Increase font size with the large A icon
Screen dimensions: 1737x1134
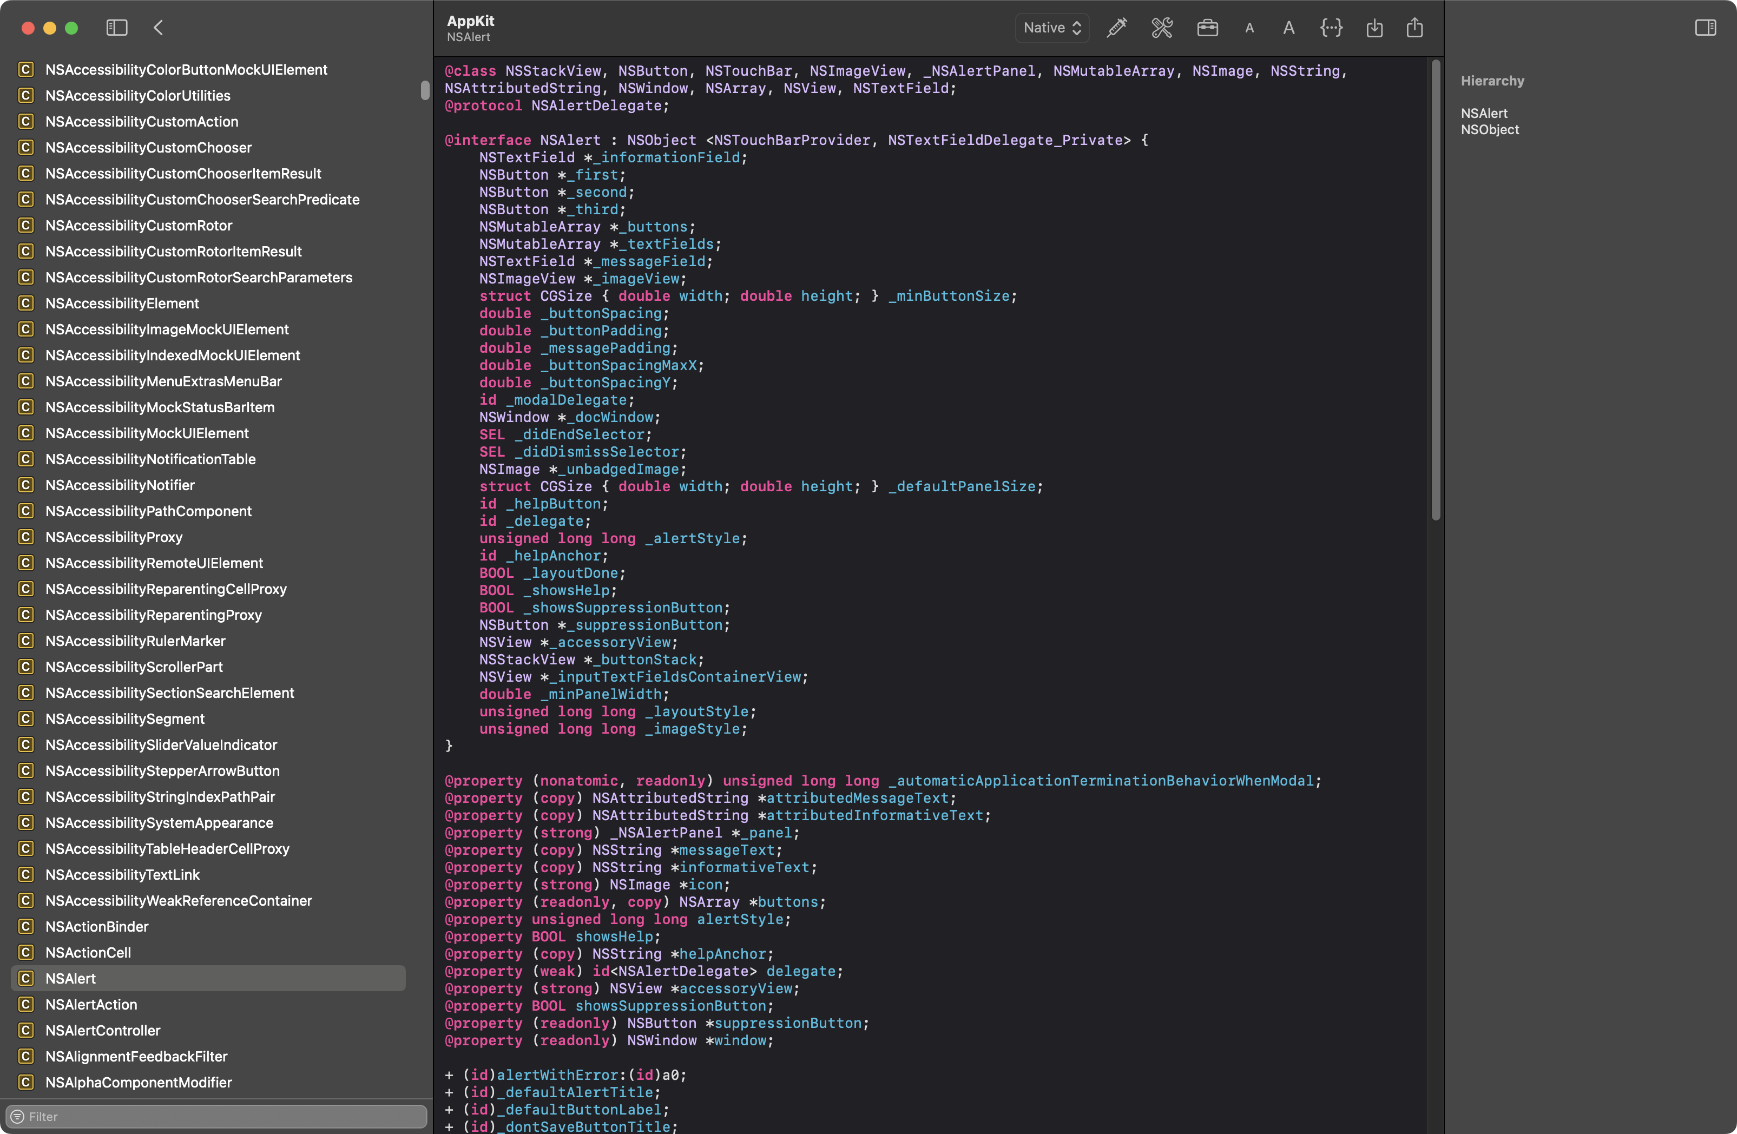tap(1288, 28)
